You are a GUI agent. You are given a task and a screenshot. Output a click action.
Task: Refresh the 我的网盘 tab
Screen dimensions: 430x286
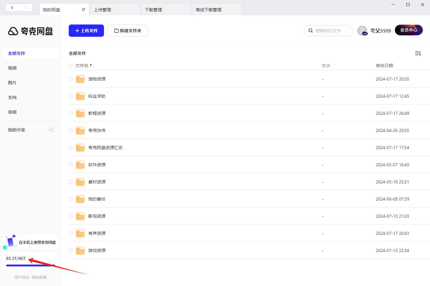click(x=83, y=9)
